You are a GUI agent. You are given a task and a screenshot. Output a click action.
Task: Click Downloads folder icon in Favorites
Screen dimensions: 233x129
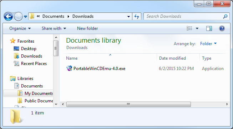[x=16, y=56]
